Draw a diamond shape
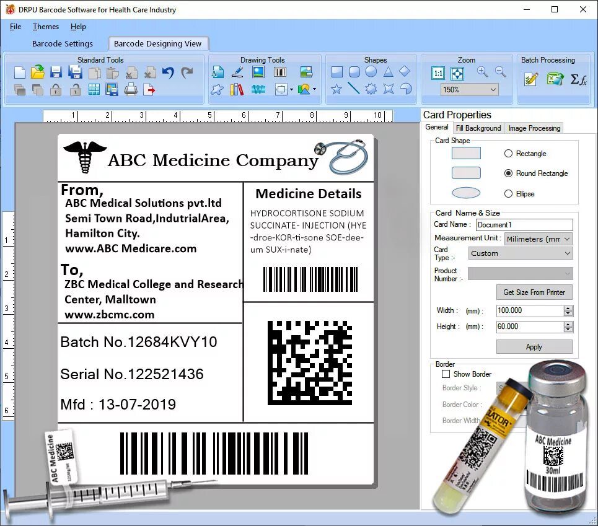Image resolution: width=598 pixels, height=526 pixels. coord(405,71)
